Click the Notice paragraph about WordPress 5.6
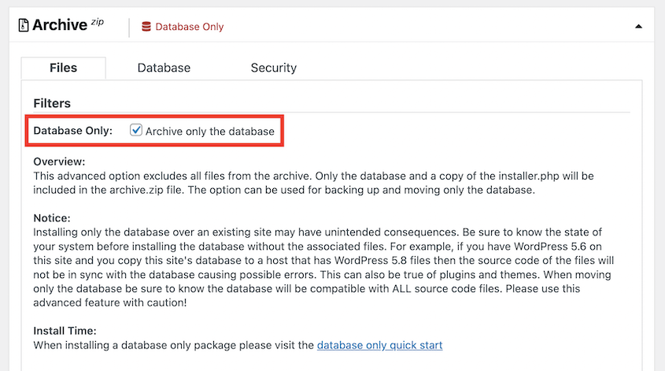 tap(323, 268)
